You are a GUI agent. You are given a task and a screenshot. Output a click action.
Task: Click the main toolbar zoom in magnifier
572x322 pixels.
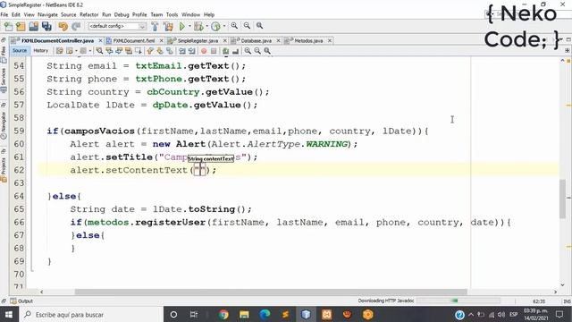(x=234, y=26)
